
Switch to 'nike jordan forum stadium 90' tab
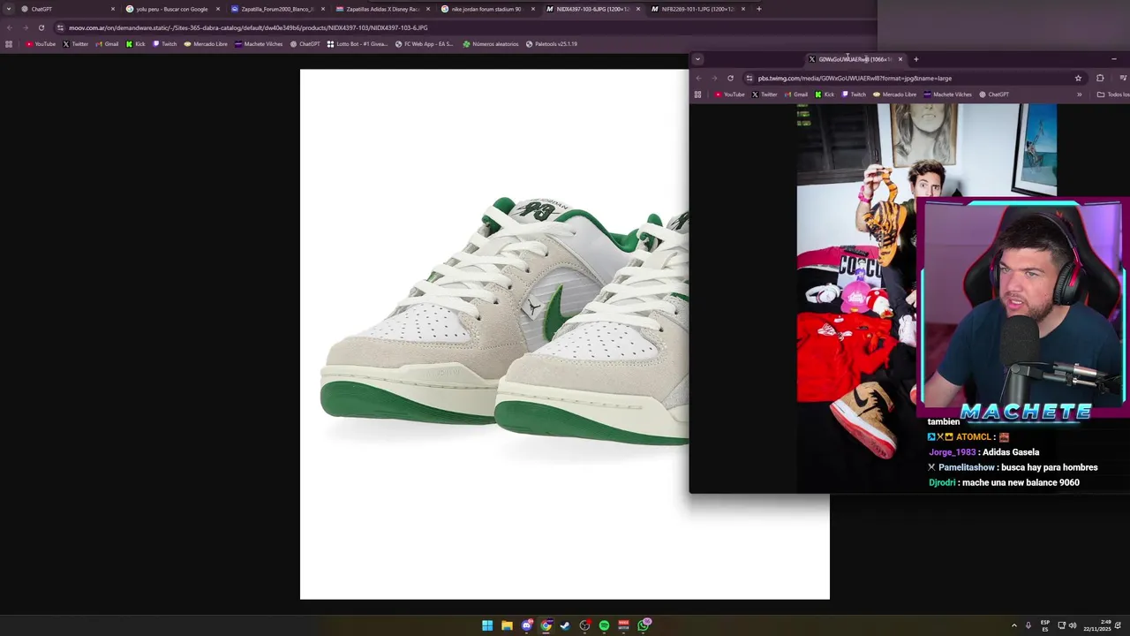pos(486,9)
